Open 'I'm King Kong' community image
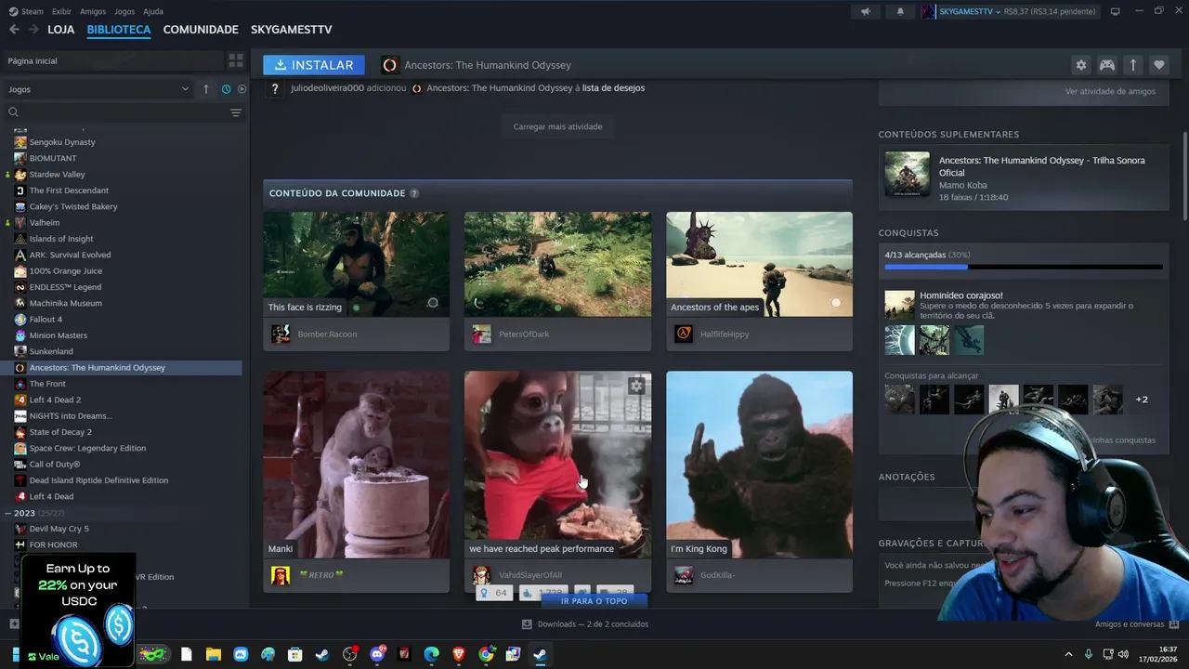 (759, 465)
